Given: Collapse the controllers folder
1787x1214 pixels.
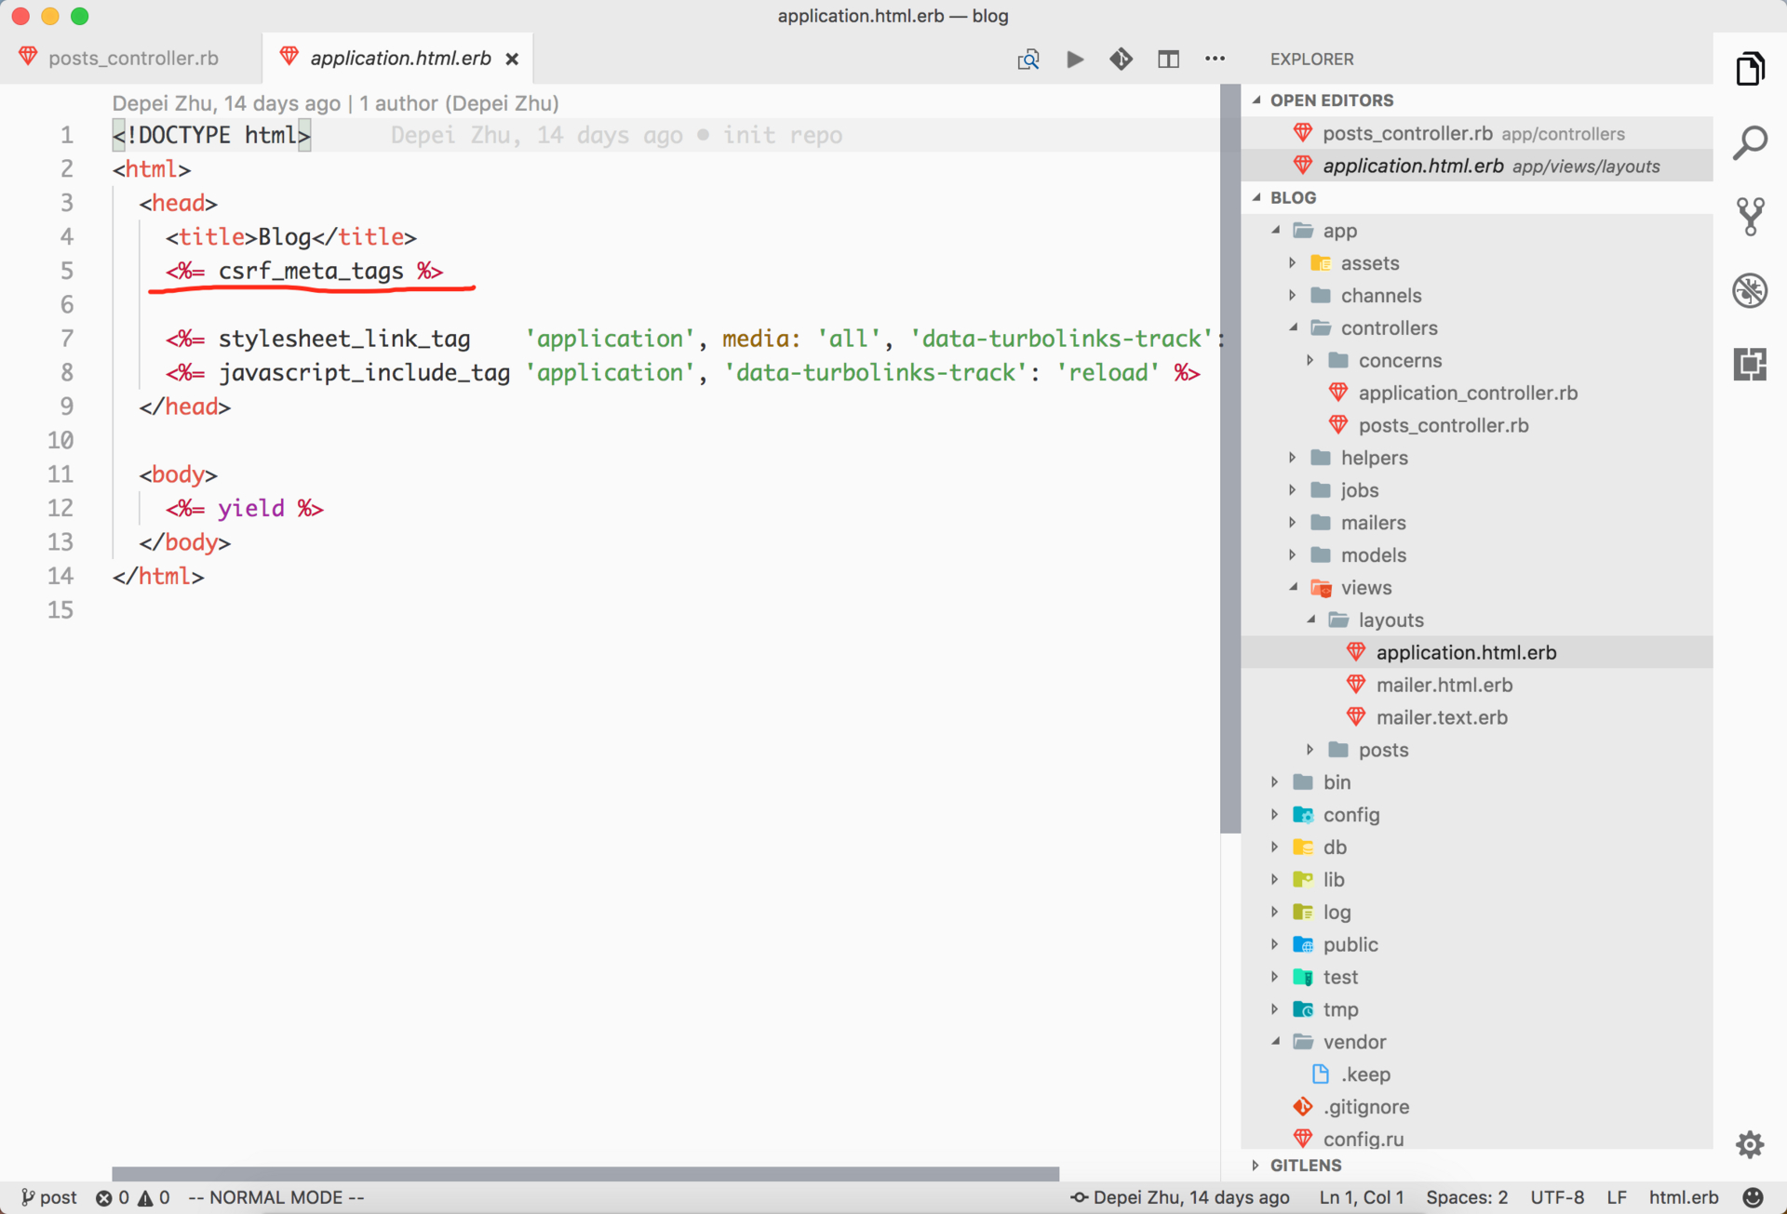Looking at the screenshot, I should [x=1476, y=328].
